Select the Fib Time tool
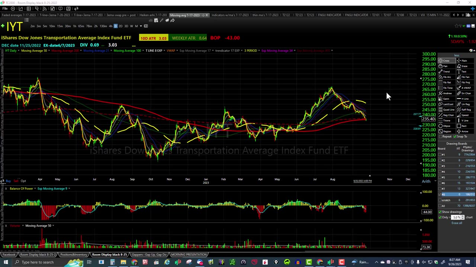This screenshot has height=267, width=476. 447,88
